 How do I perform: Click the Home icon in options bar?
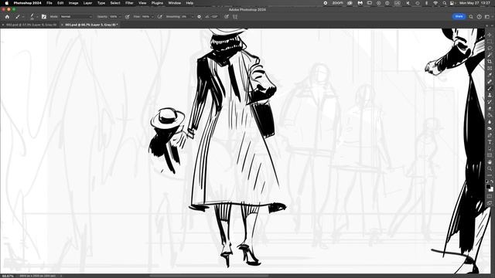point(7,17)
